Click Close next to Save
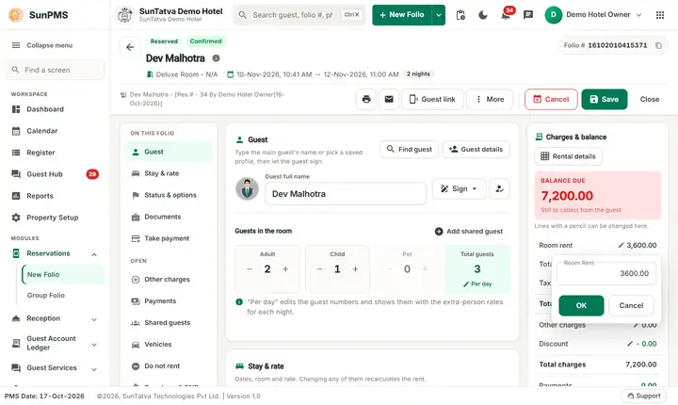 coord(650,99)
